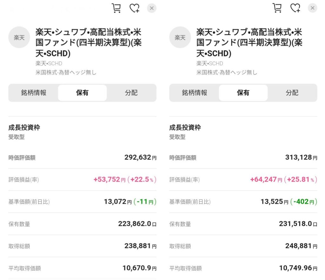Tap the fund title in left panel
Image resolution: width=325 pixels, height=280 pixels.
pos(89,43)
